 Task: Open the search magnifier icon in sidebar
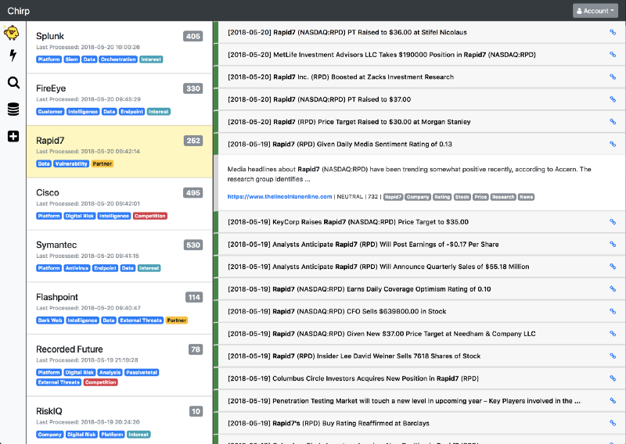pos(13,83)
